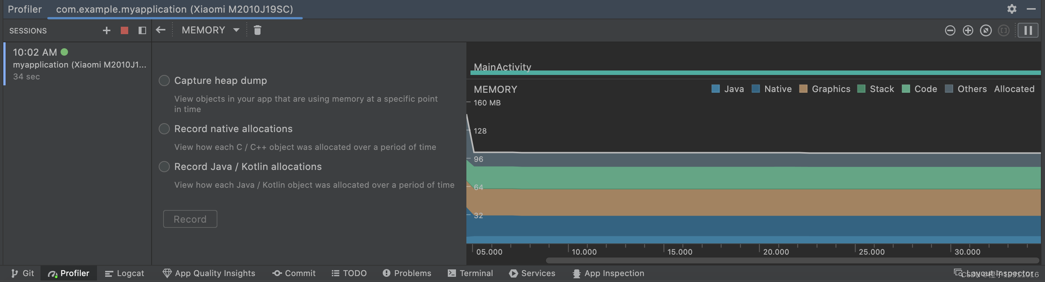Click the 15.000 timeline marker
The image size is (1045, 282).
[x=680, y=252]
